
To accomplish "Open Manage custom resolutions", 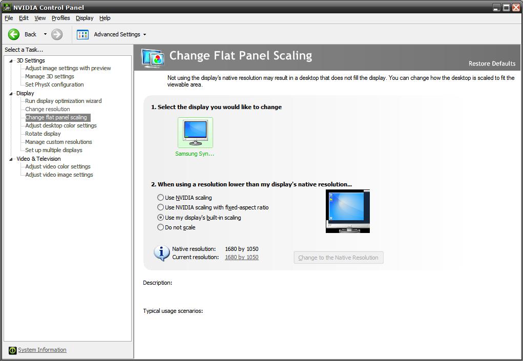I will [x=59, y=142].
